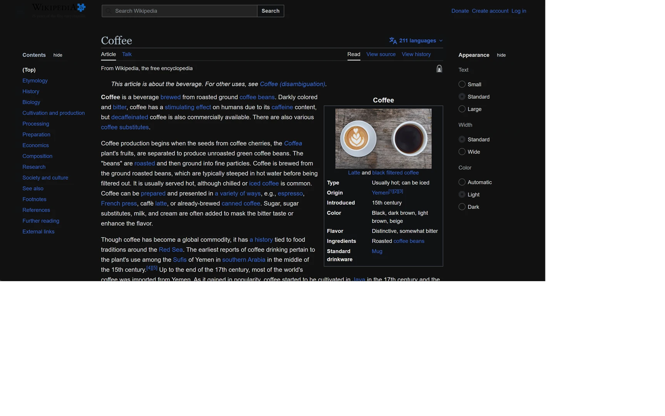Viewport: 665px width, 416px height.
Task: Go to History section in contents
Action: coord(31,91)
